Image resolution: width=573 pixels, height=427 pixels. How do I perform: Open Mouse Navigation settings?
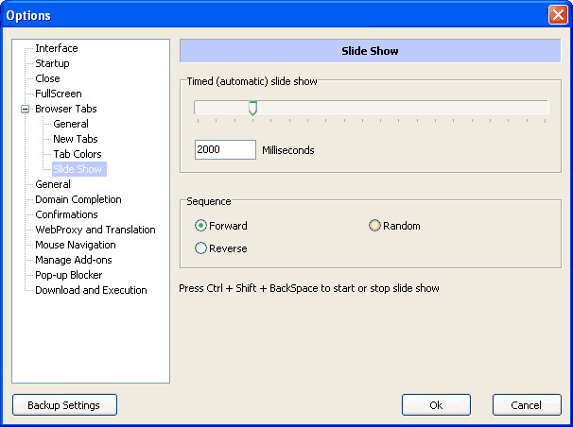76,245
